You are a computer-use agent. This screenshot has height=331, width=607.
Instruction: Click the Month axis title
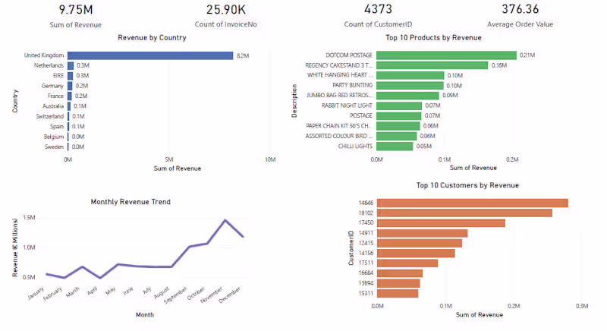coord(145,315)
